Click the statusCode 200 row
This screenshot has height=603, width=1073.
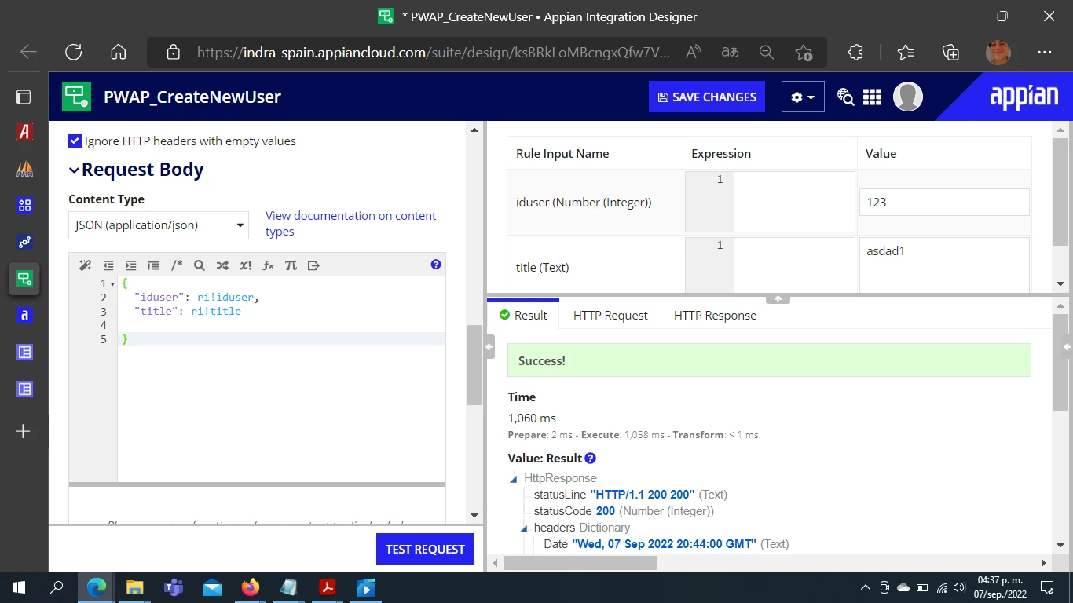point(624,511)
